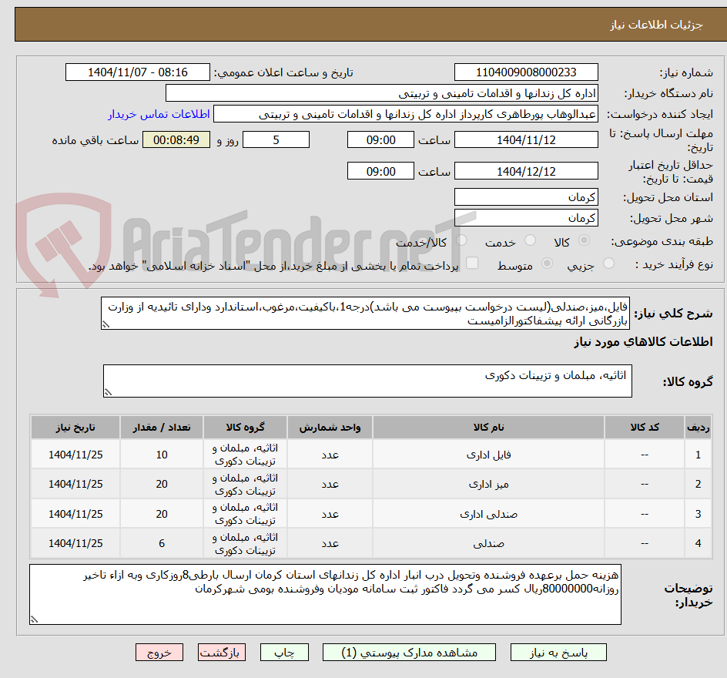Click the کد کالا column header
The width and height of the screenshot is (727, 678).
tap(645, 427)
